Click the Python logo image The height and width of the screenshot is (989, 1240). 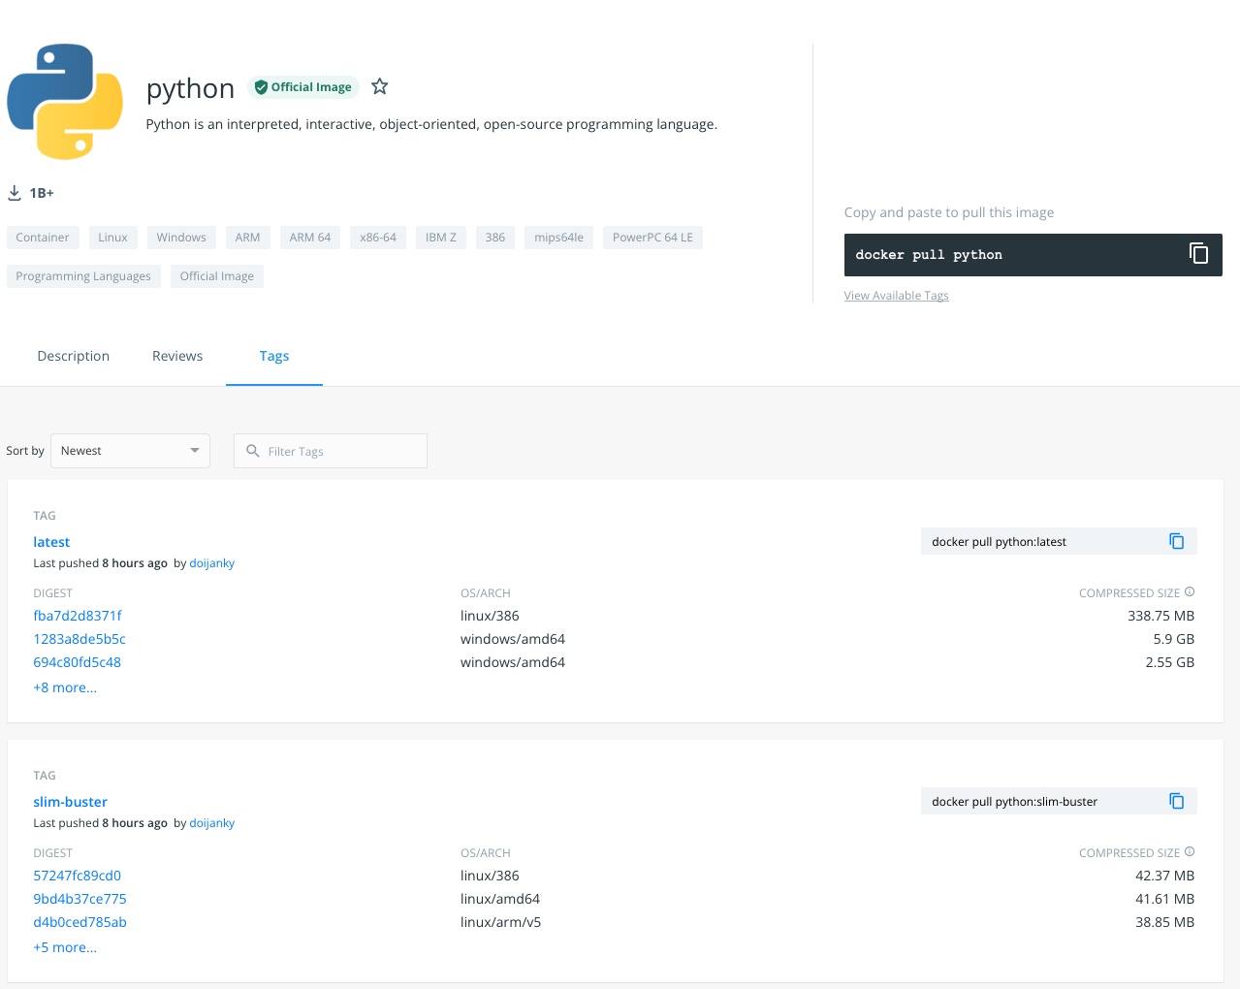click(x=65, y=101)
